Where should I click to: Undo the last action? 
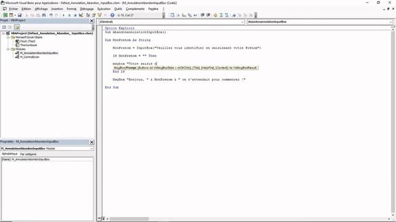pos(51,15)
